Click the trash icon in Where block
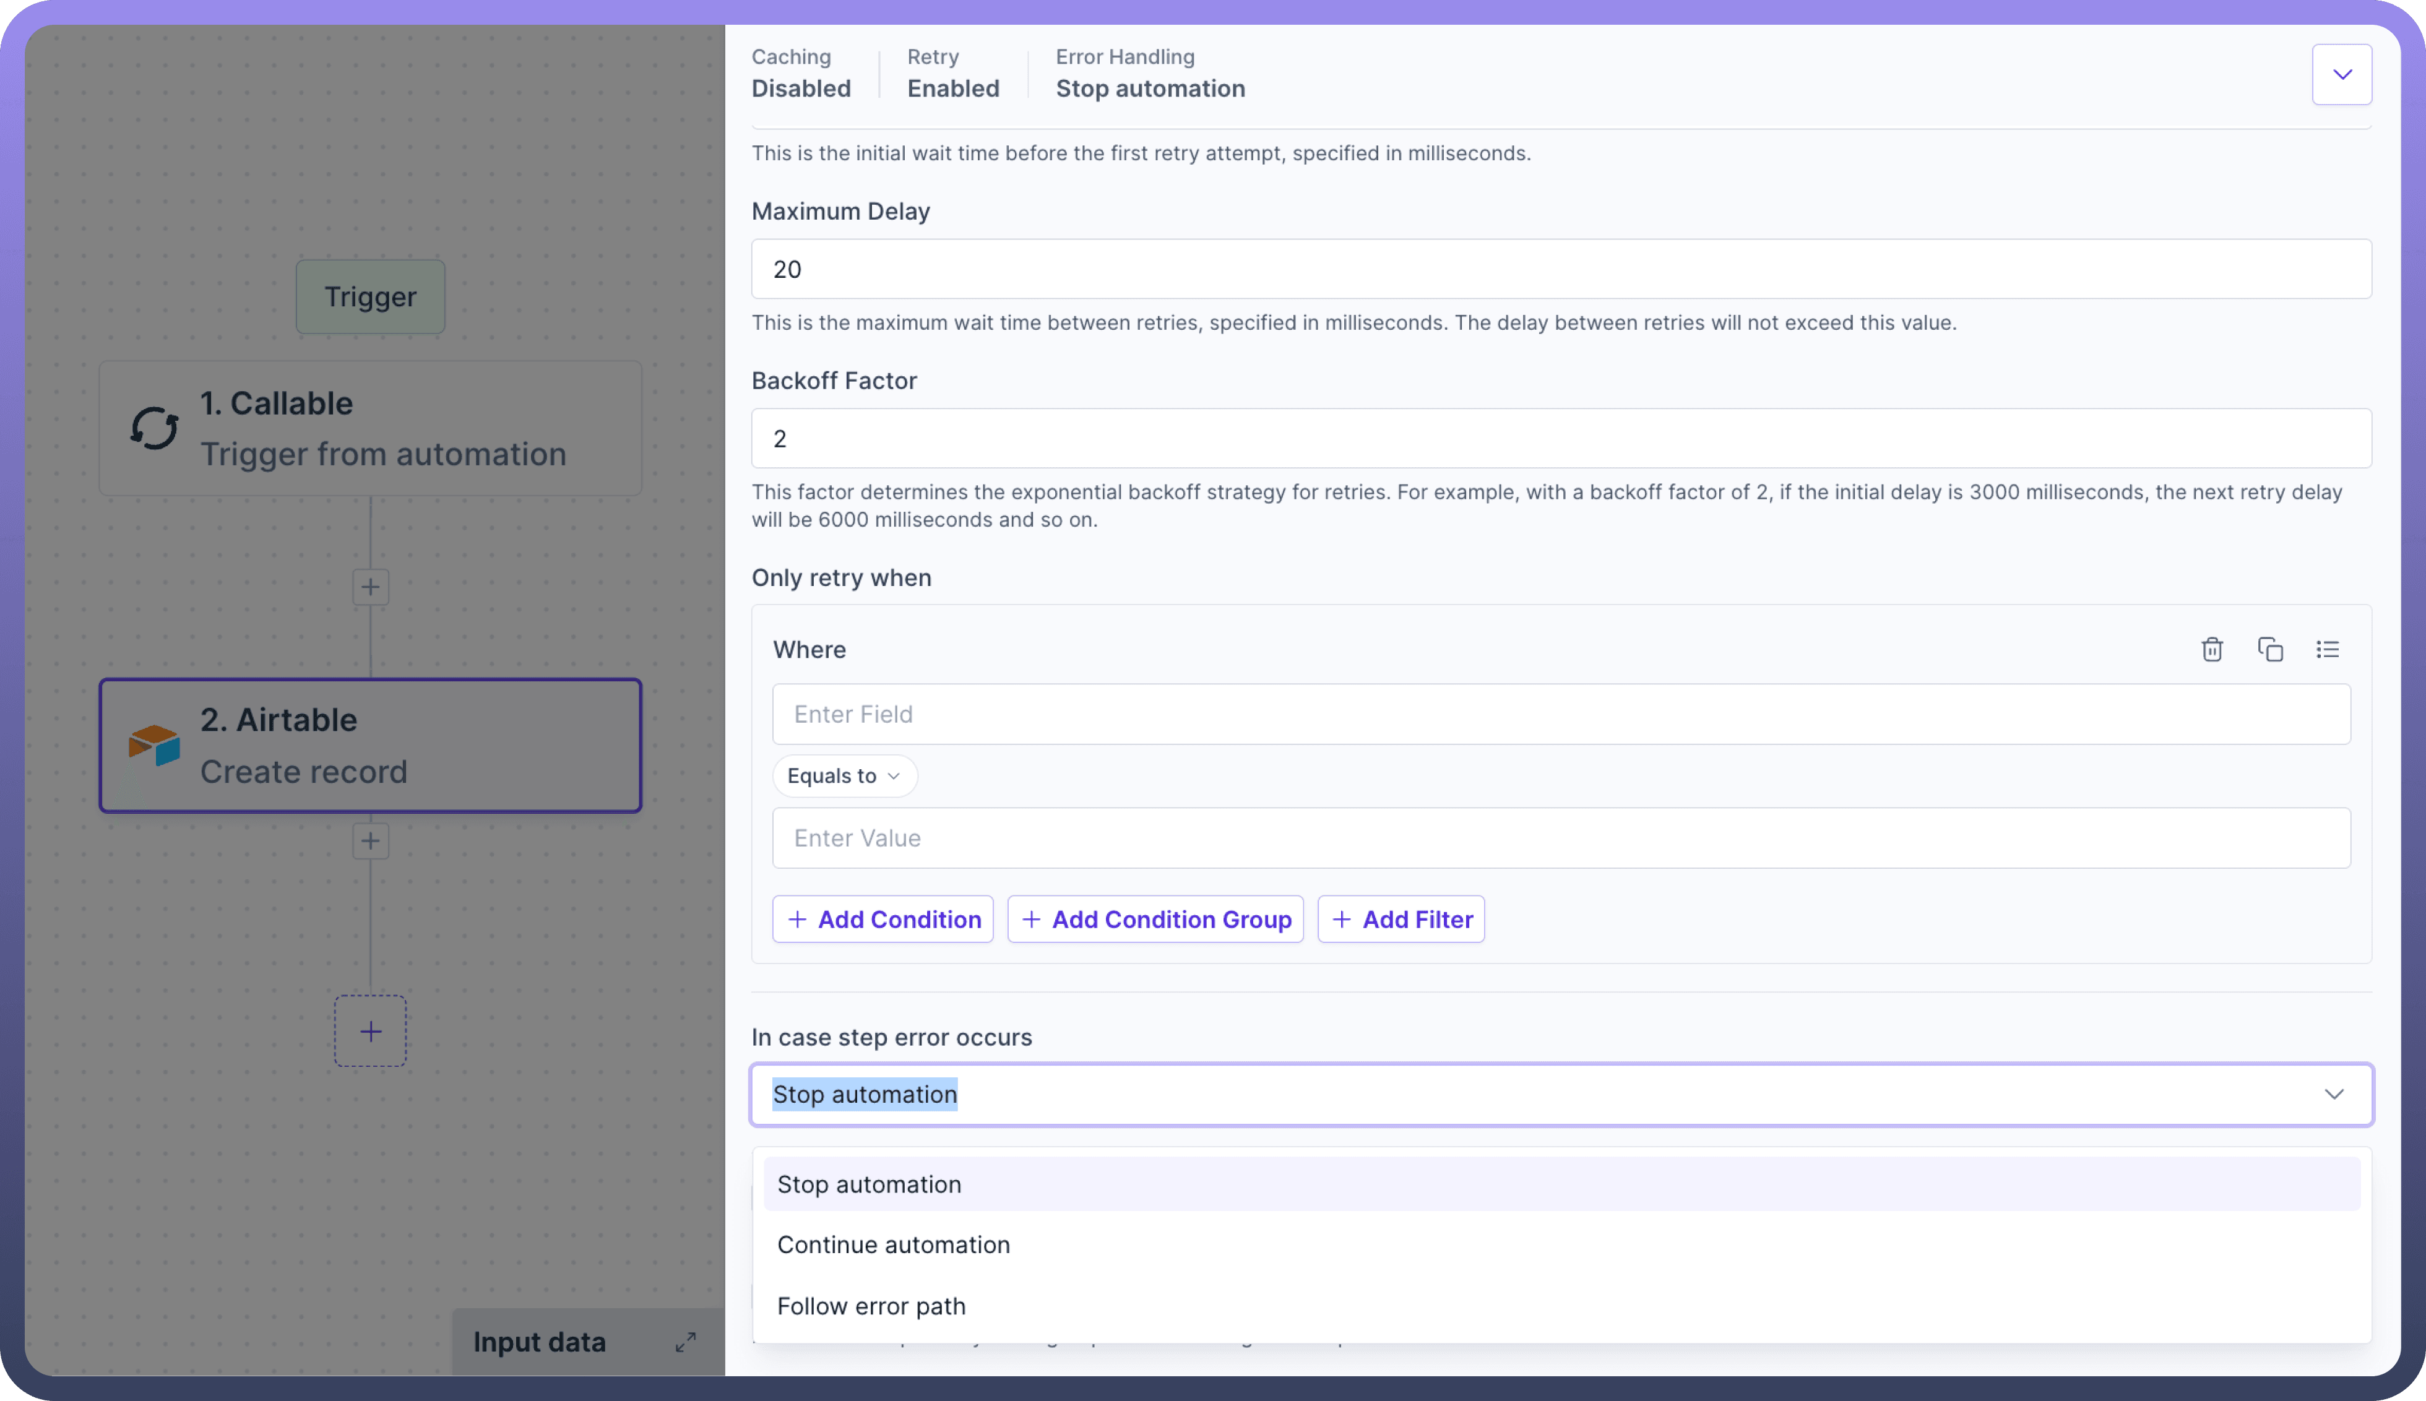 (x=2211, y=650)
